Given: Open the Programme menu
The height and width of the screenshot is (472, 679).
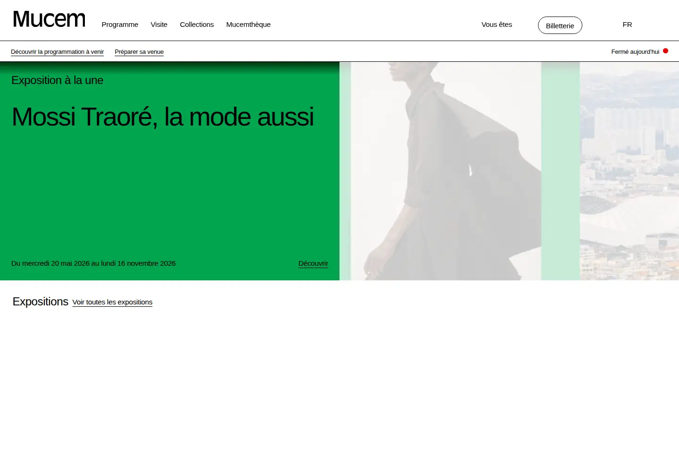Looking at the screenshot, I should pyautogui.click(x=120, y=25).
